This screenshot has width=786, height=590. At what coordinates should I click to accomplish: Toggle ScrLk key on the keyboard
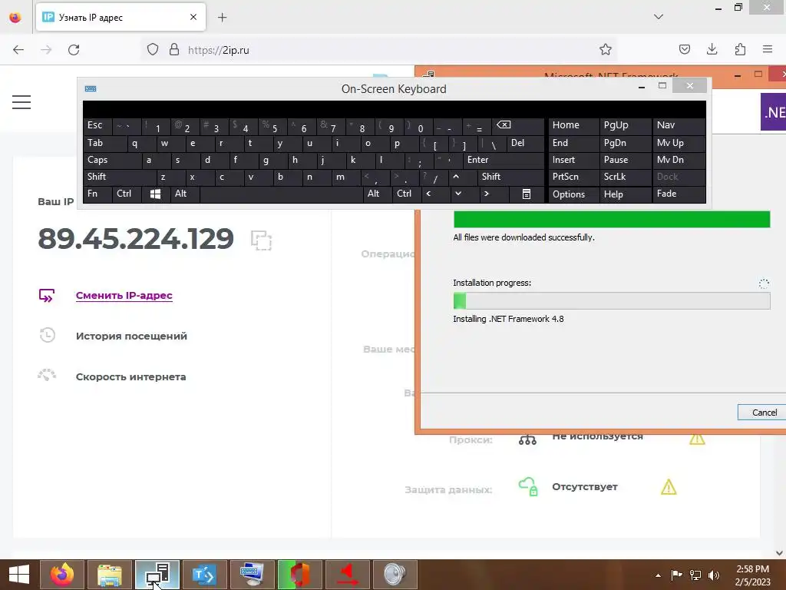625,177
